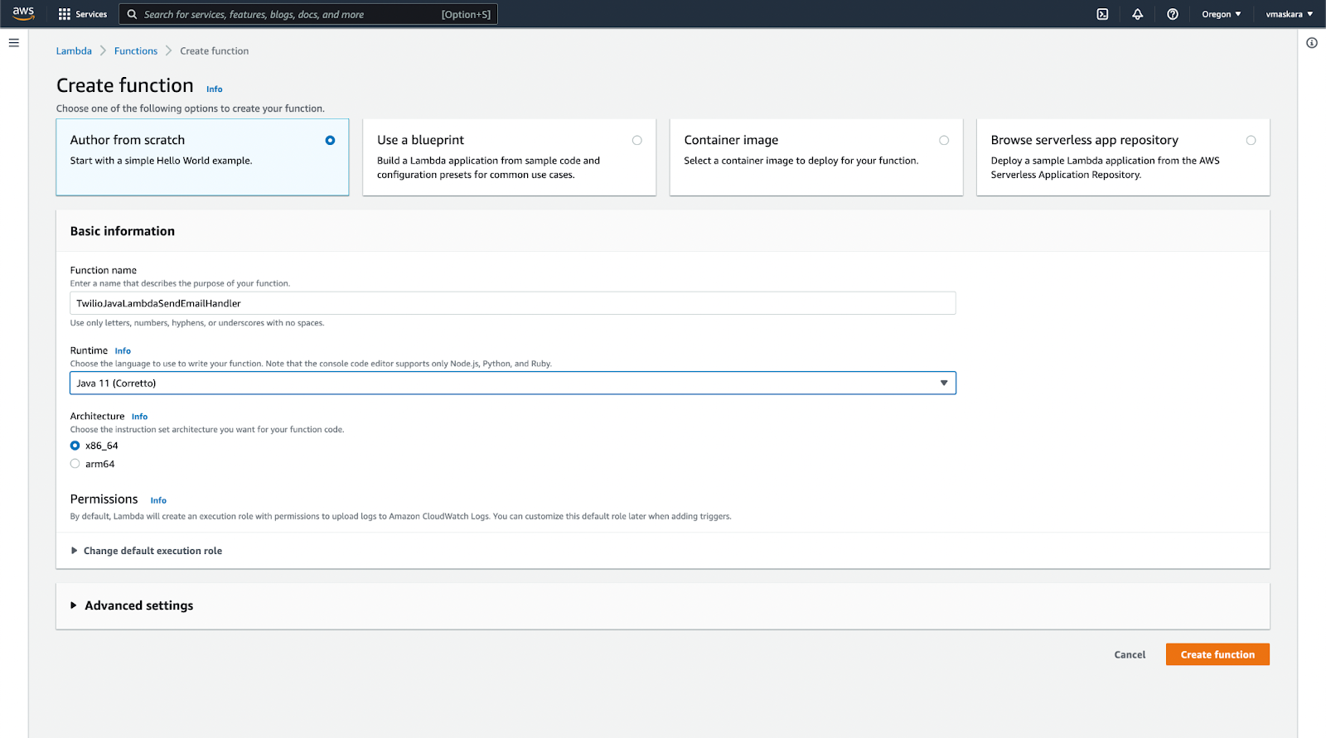Open the vmaskara account menu
The height and width of the screenshot is (738, 1326).
1289,14
